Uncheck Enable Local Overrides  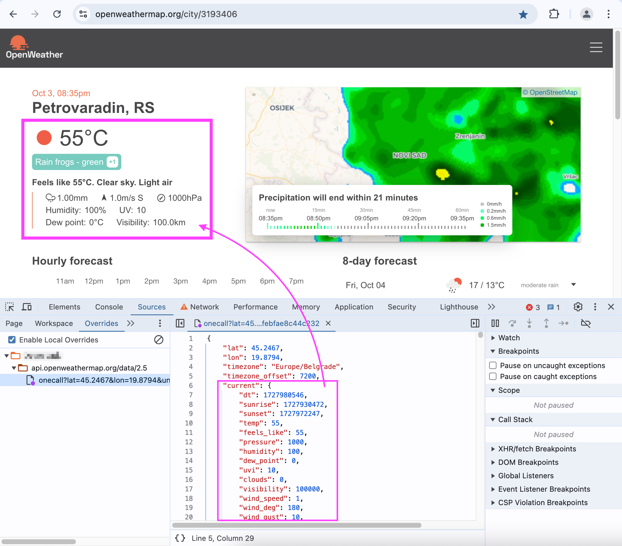coord(12,340)
